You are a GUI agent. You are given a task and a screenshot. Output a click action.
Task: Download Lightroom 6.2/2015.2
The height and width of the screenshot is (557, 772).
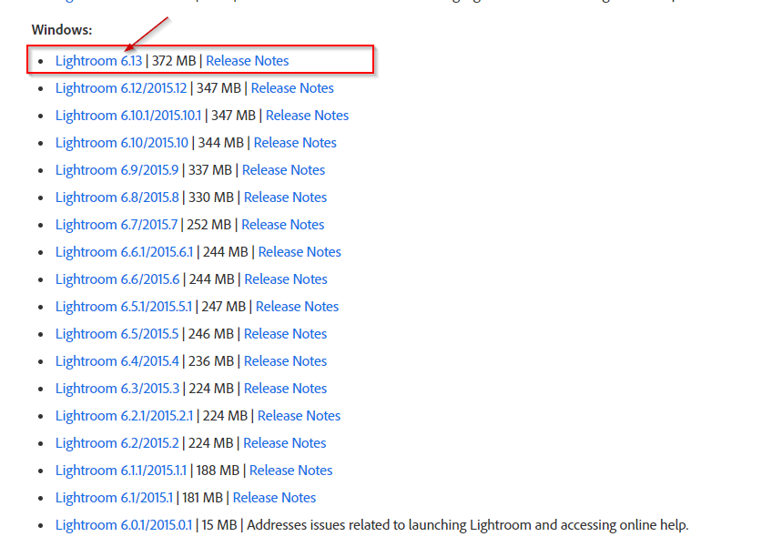click(117, 443)
